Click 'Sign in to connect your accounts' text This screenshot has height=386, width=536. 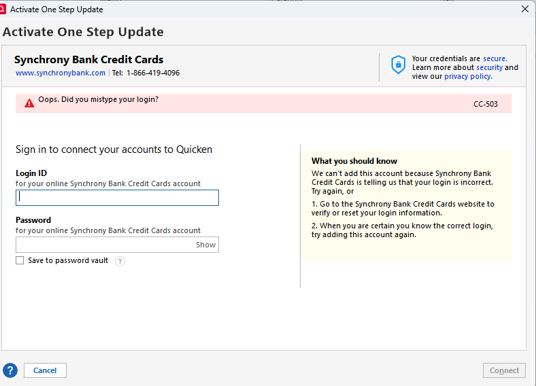(114, 150)
